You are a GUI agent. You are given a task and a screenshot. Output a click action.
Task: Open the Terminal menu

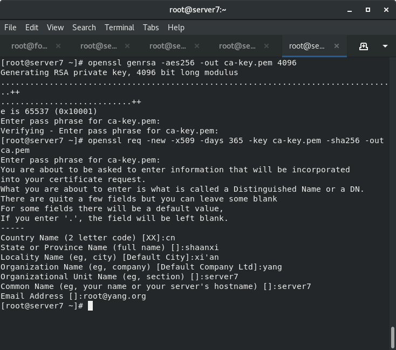tap(119, 28)
